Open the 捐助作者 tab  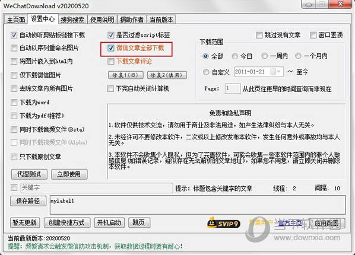(132, 20)
